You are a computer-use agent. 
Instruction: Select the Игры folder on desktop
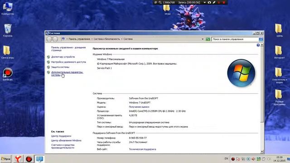pos(167,10)
